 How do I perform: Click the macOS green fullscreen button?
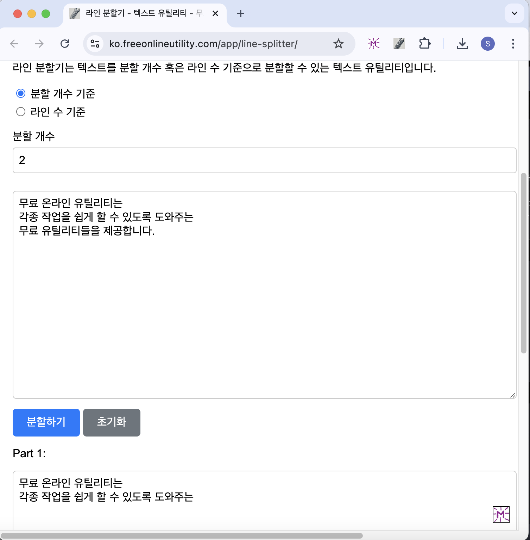(46, 14)
